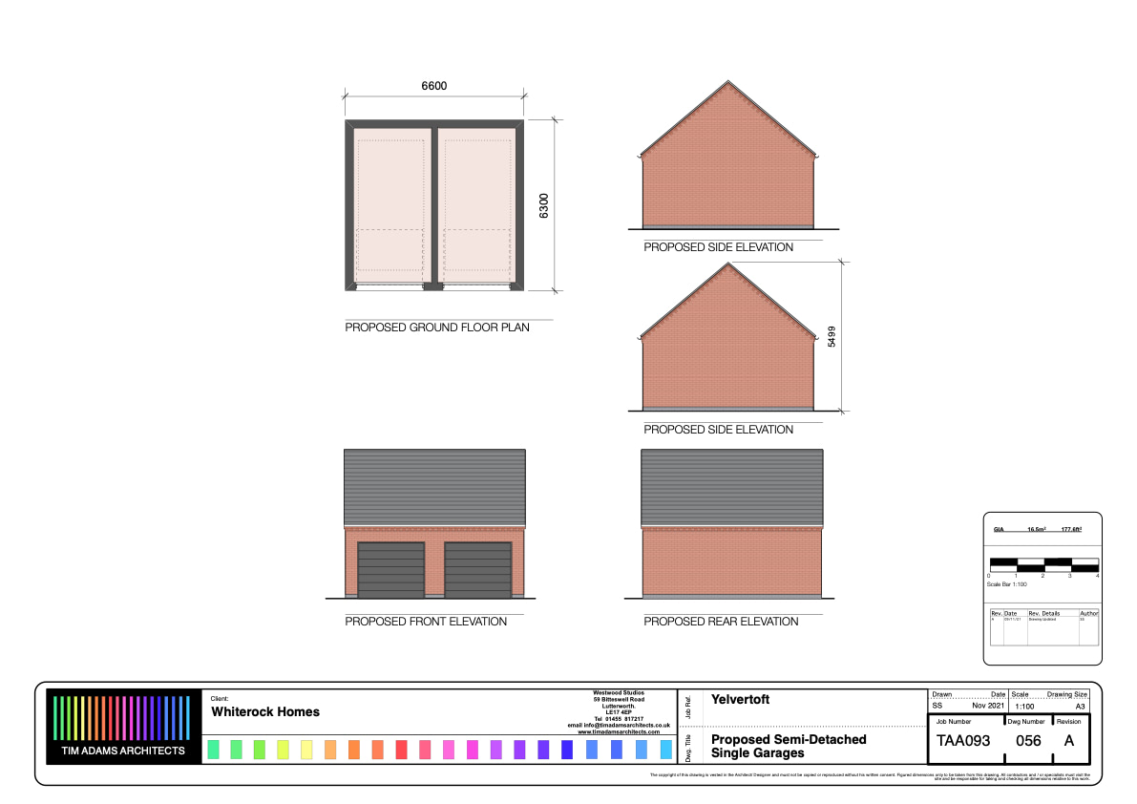Click the 6600 width dimension label
Image resolution: width=1137 pixels, height=804 pixels.
click(x=434, y=86)
